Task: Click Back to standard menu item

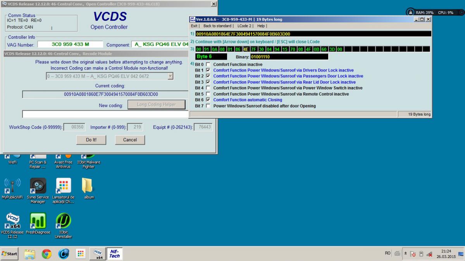Action: (217, 26)
